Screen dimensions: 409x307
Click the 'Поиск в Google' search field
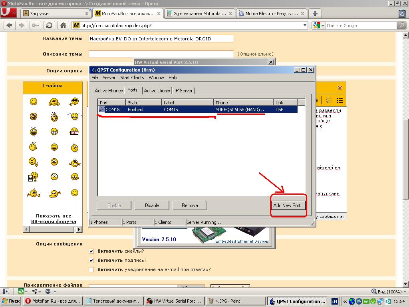click(x=361, y=26)
